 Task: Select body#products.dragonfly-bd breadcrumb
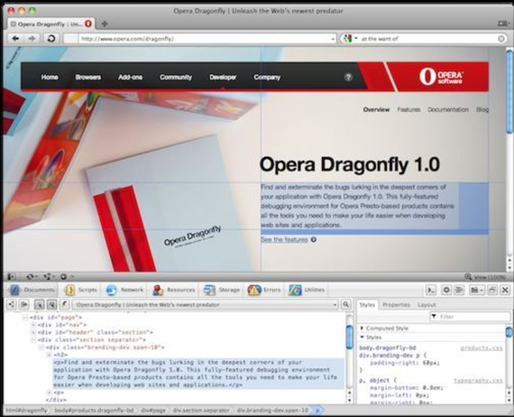(x=94, y=410)
